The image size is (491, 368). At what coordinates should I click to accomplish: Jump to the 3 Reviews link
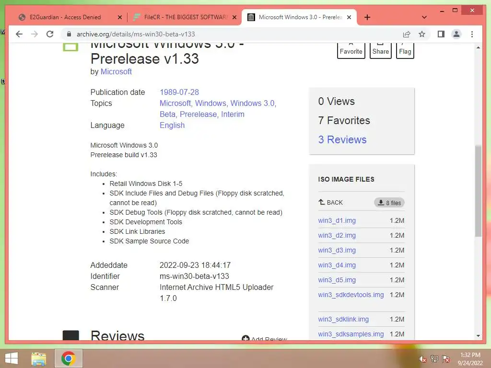click(342, 139)
